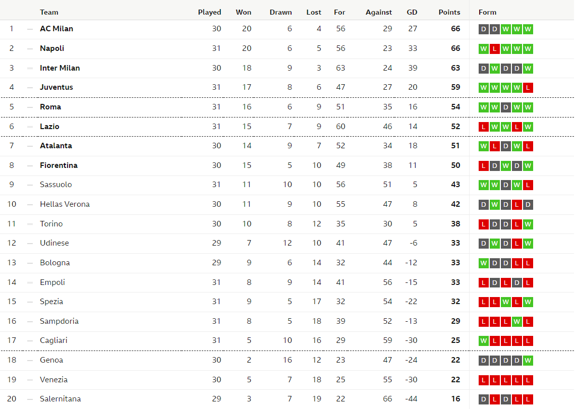Click Sampdoria's green win form badge
The image size is (575, 409).
pyautogui.click(x=516, y=322)
